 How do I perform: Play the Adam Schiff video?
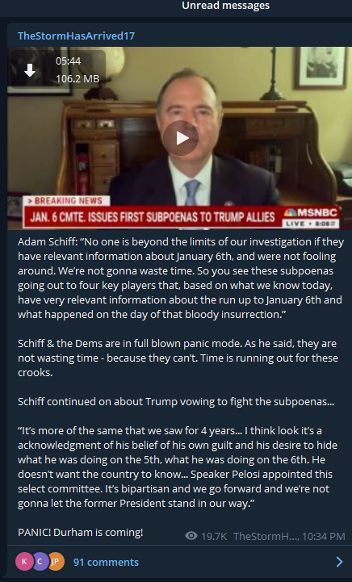(181, 138)
